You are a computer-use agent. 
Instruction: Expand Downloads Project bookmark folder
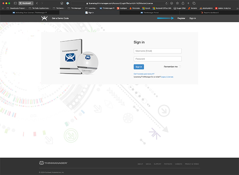click(x=16, y=8)
